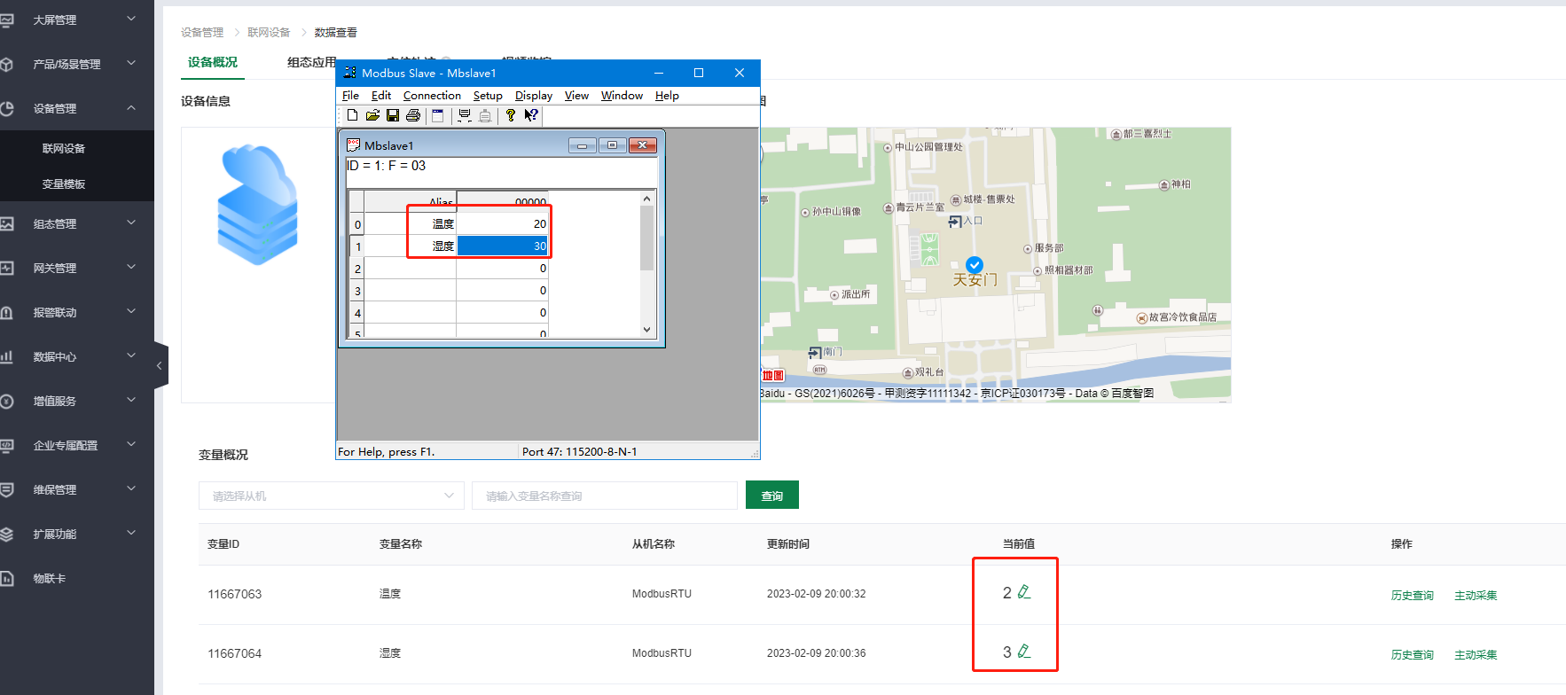Click the Open file folder icon
1566x695 pixels.
(x=372, y=115)
